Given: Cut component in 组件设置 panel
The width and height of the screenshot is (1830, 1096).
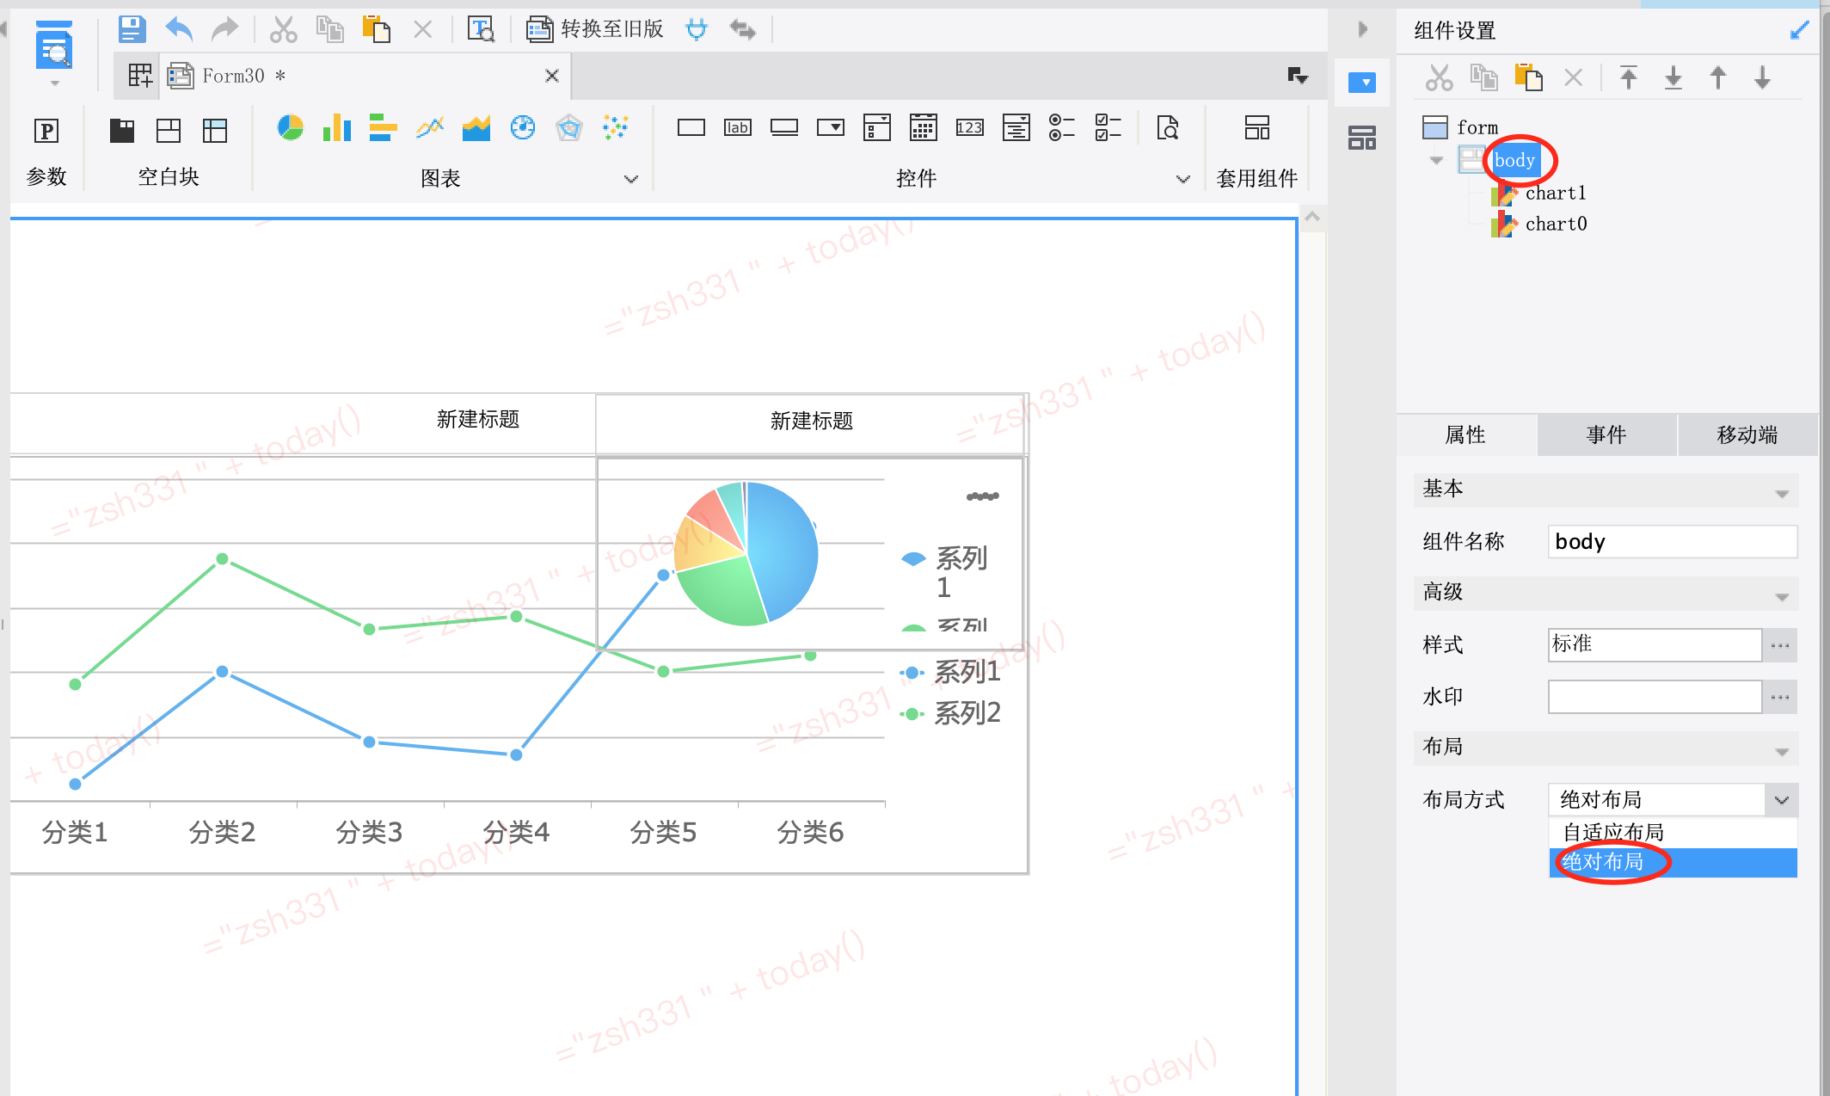Looking at the screenshot, I should pos(1440,78).
